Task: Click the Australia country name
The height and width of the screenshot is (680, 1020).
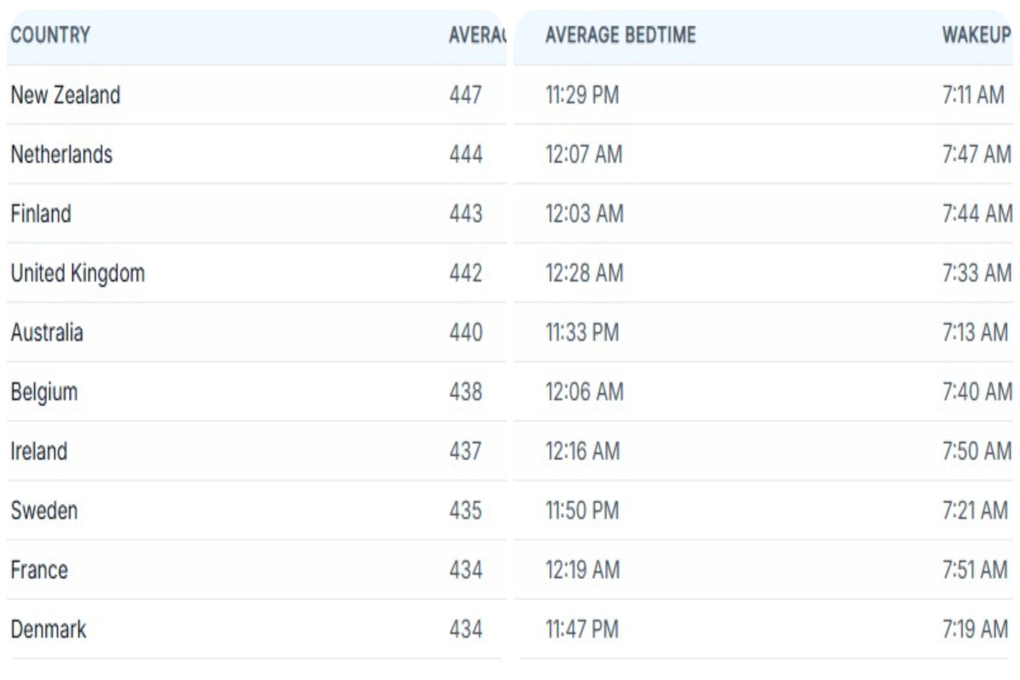Action: coord(47,332)
